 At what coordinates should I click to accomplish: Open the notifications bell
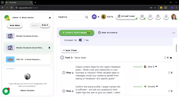coord(166,16)
